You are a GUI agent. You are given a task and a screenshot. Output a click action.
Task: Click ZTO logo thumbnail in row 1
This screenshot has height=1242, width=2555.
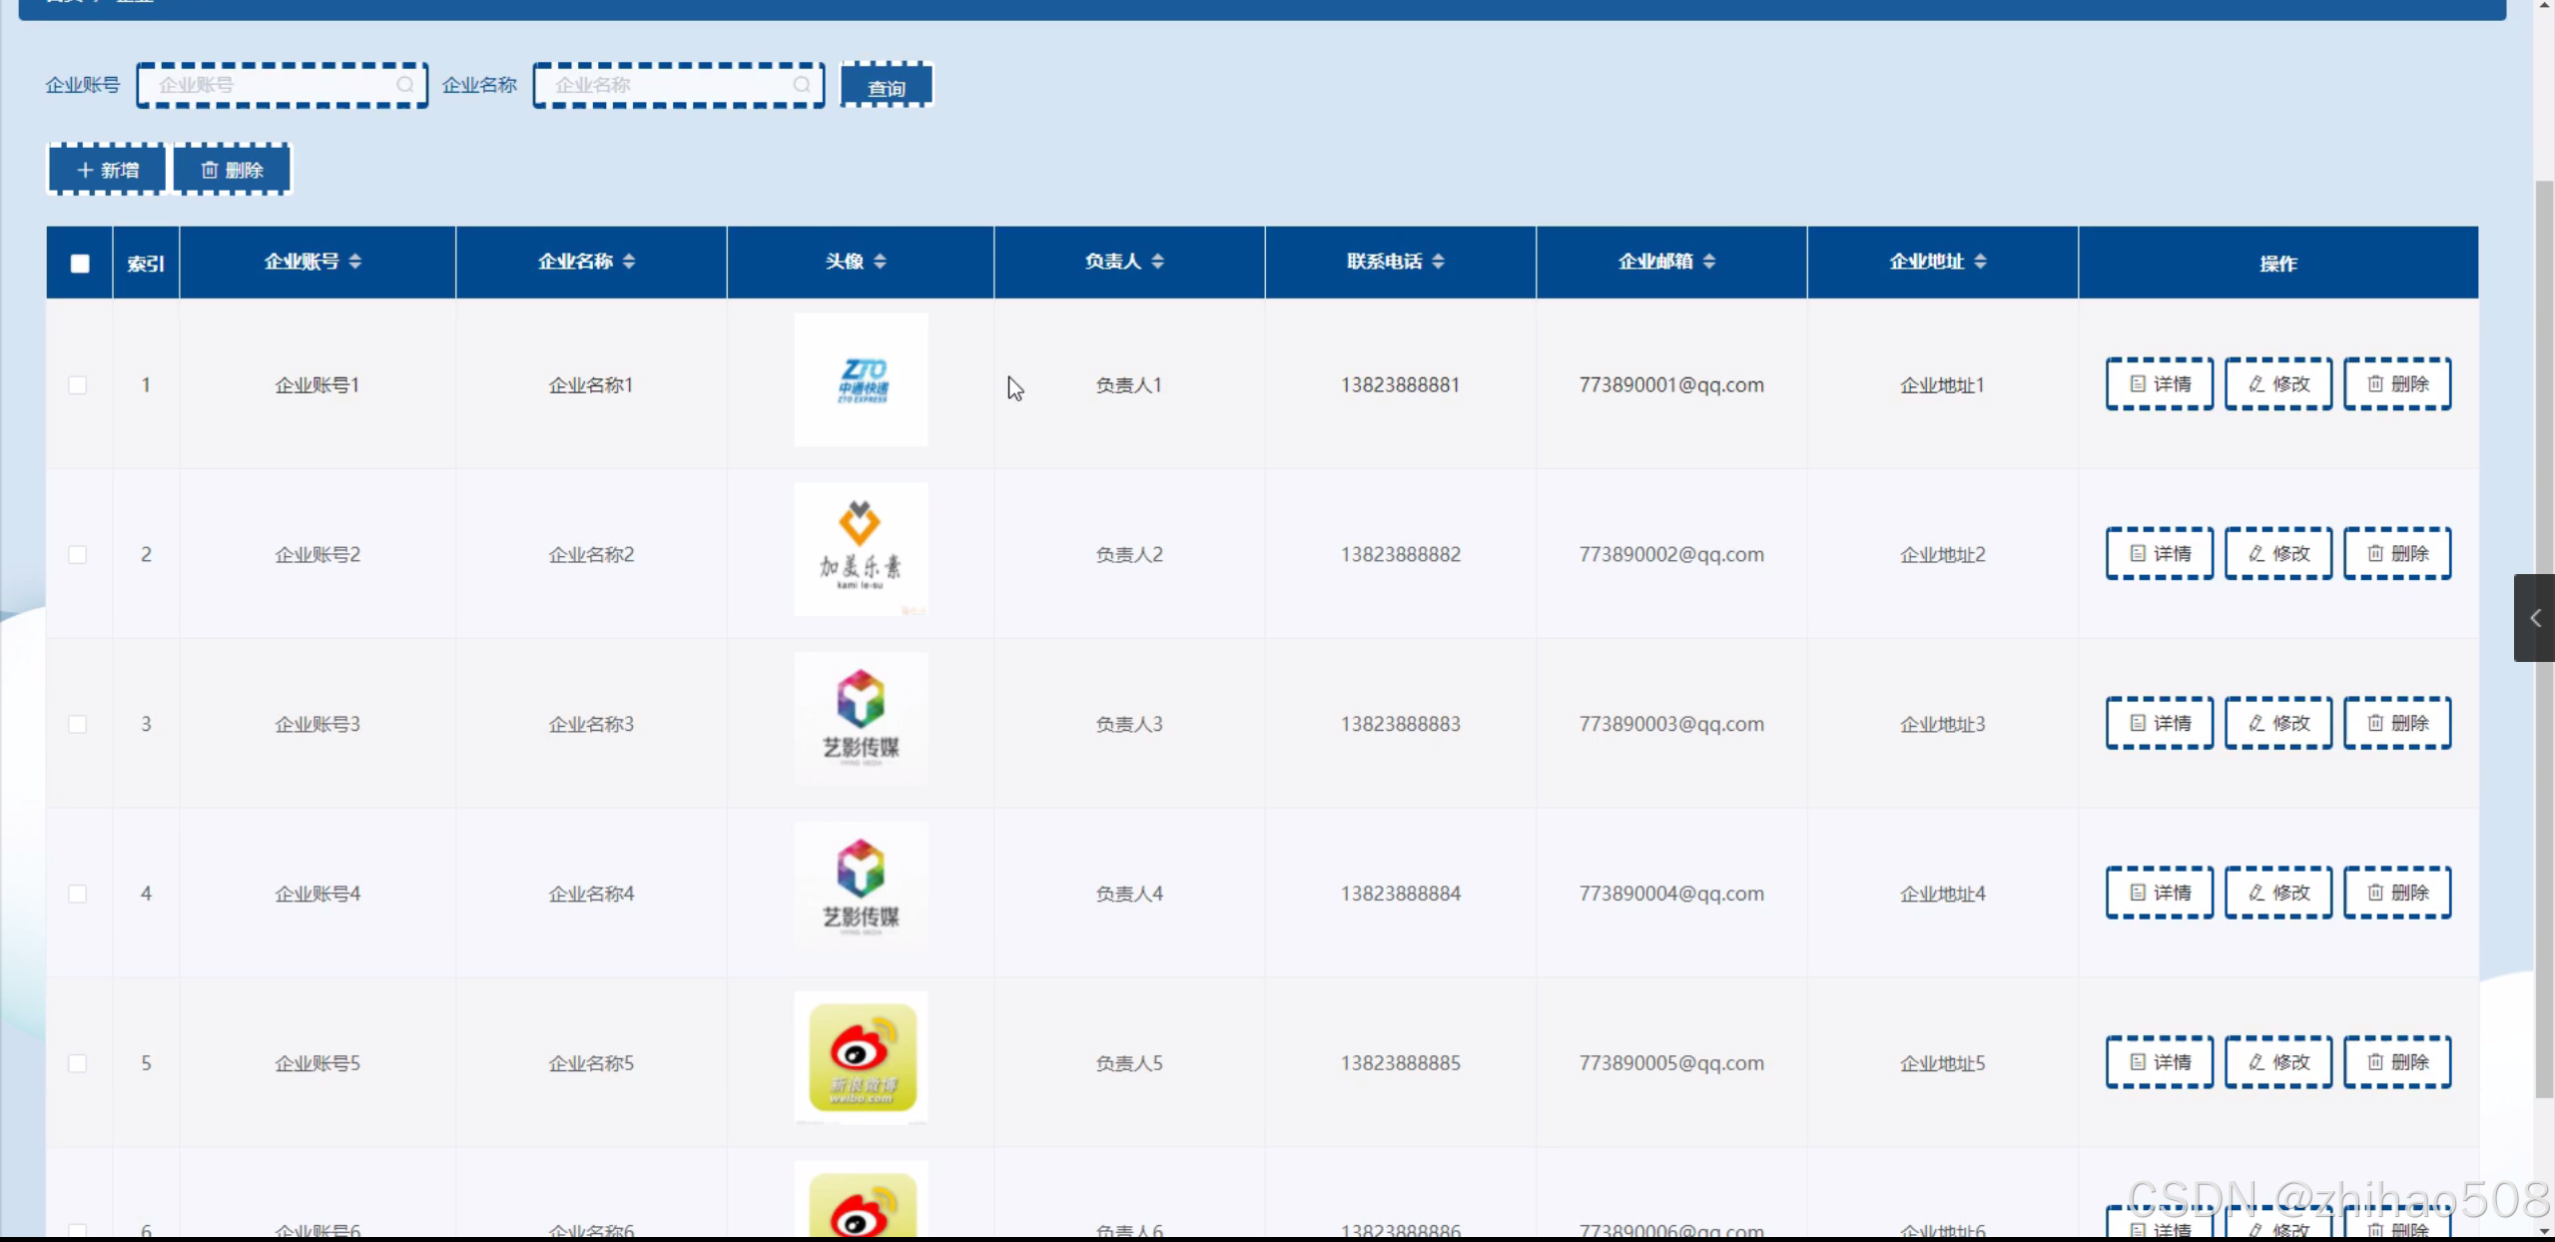[861, 380]
